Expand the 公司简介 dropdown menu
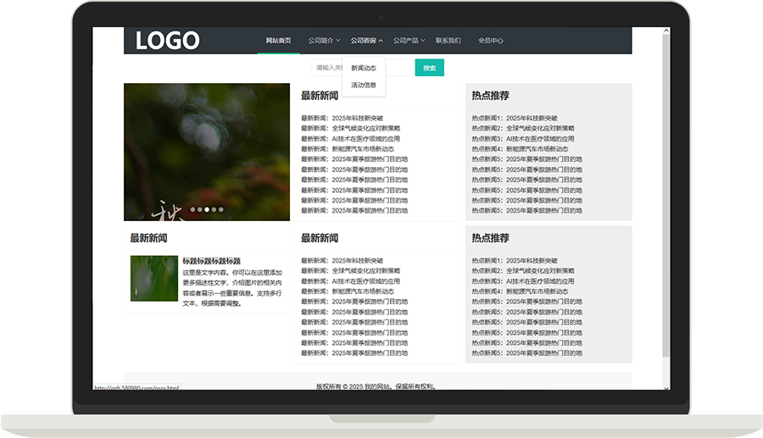763x438 pixels. 324,41
